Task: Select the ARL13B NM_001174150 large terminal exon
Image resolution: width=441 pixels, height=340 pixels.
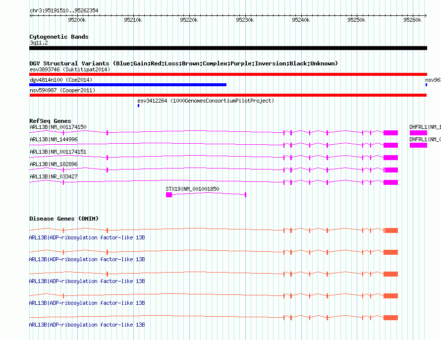Action: point(390,133)
